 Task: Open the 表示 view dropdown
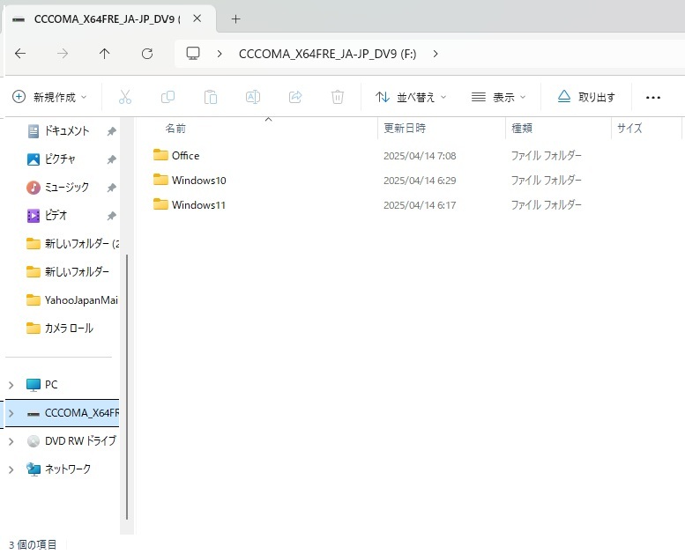(498, 97)
